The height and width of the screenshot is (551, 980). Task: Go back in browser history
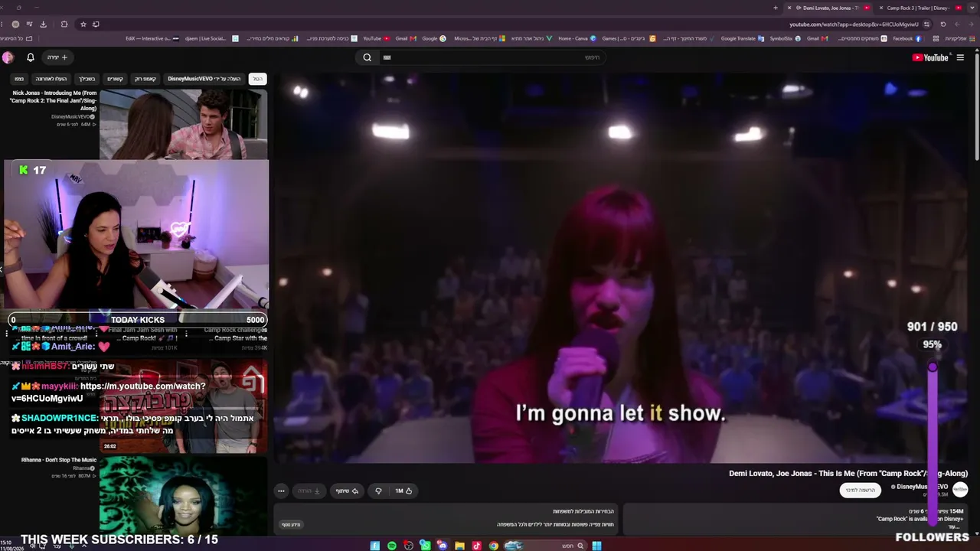tap(971, 24)
